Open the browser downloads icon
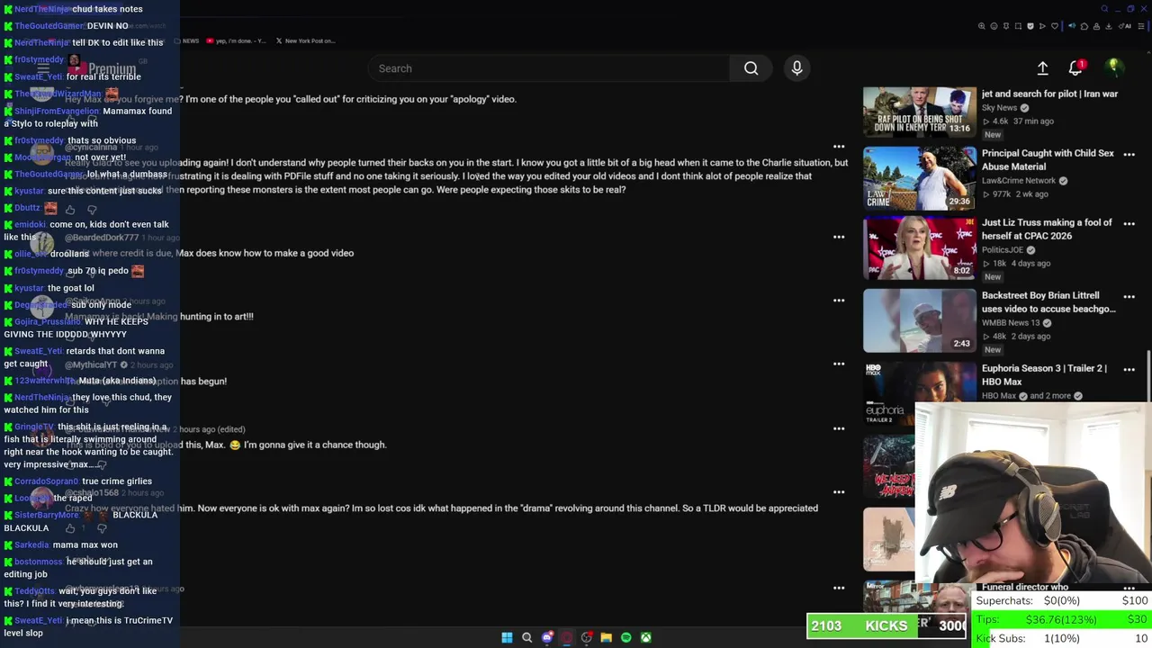Viewport: 1152px width, 648px height. [1108, 26]
